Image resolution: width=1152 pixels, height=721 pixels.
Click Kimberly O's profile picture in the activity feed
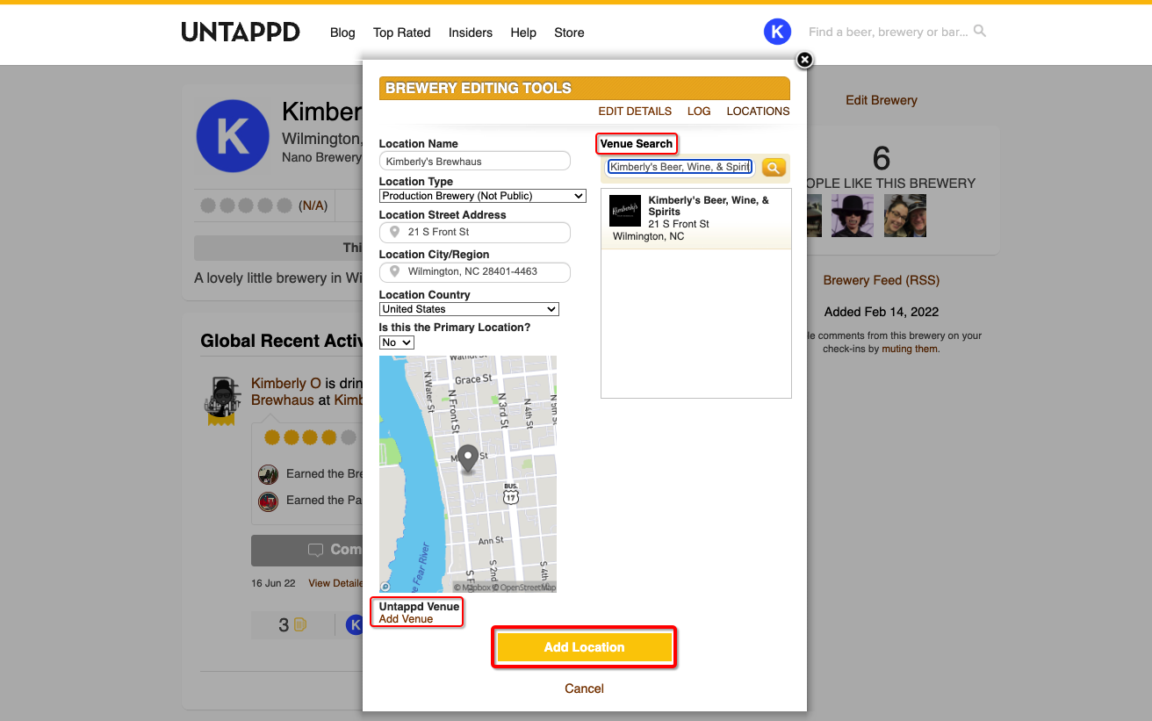(x=223, y=400)
